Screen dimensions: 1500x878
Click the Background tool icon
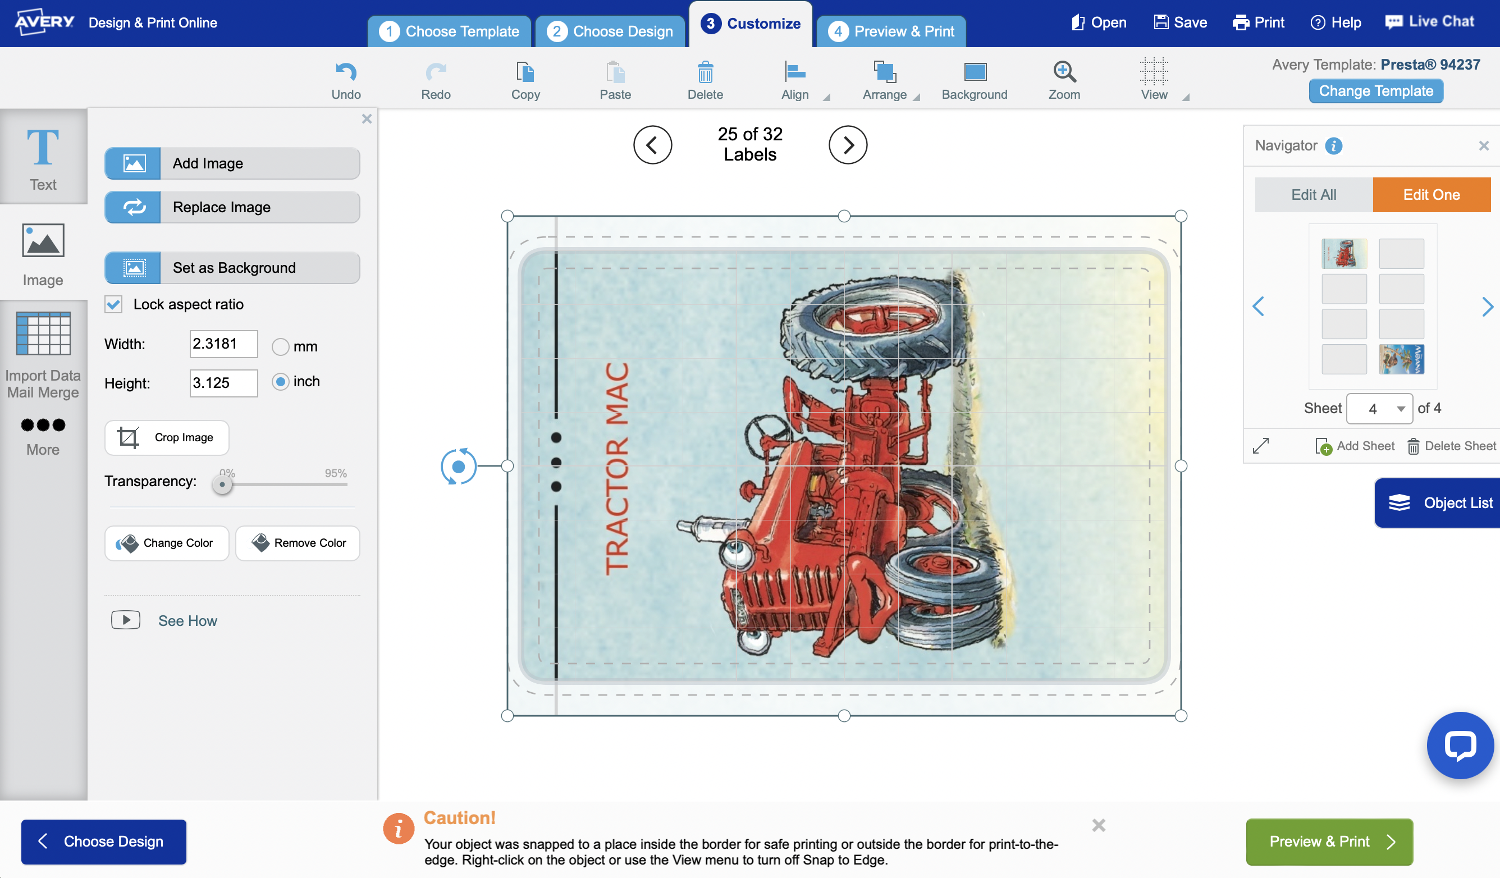click(973, 72)
